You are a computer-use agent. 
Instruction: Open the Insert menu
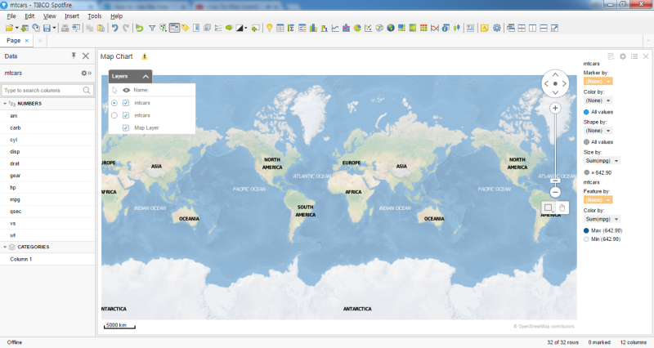tap(72, 16)
